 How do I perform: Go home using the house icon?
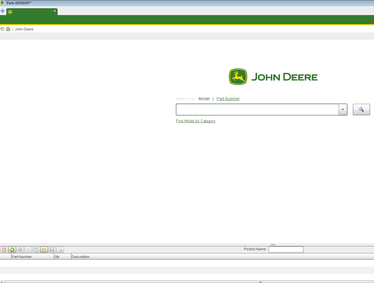coord(8,29)
